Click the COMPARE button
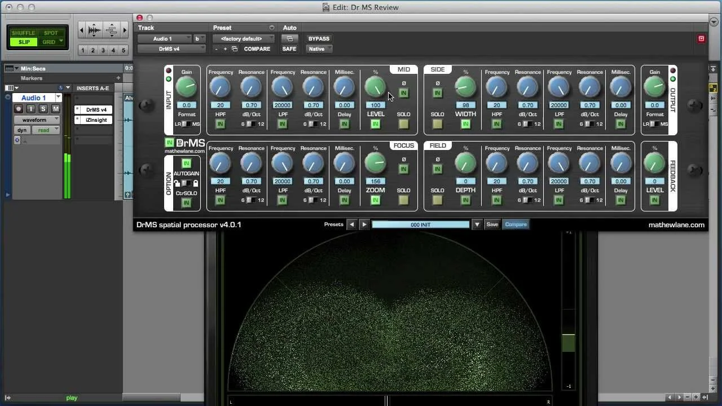 [257, 49]
